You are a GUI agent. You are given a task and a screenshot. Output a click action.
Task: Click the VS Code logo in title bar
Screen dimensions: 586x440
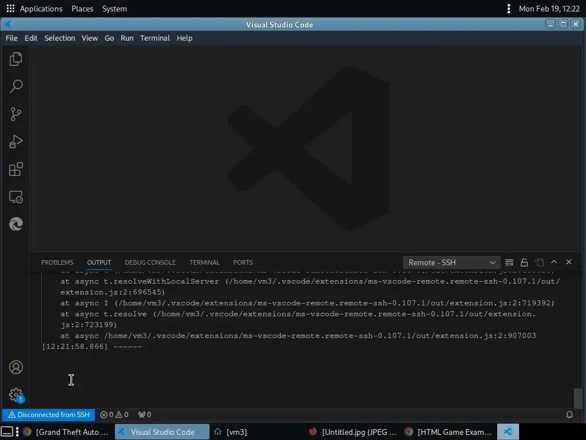(x=8, y=24)
